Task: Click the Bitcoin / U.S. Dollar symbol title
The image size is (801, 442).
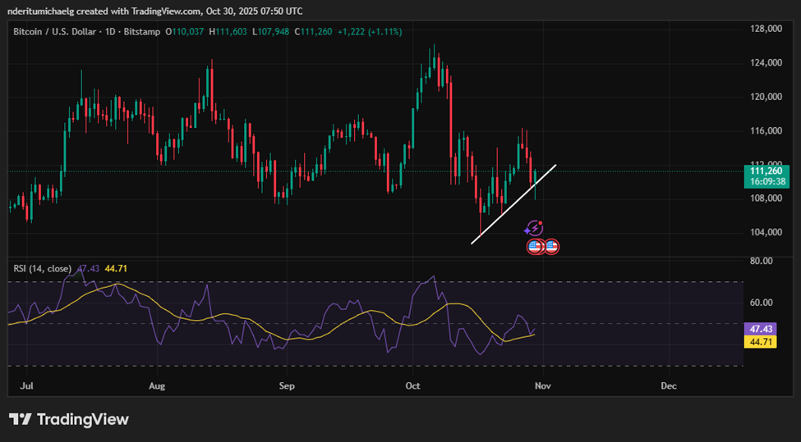Action: [x=55, y=32]
